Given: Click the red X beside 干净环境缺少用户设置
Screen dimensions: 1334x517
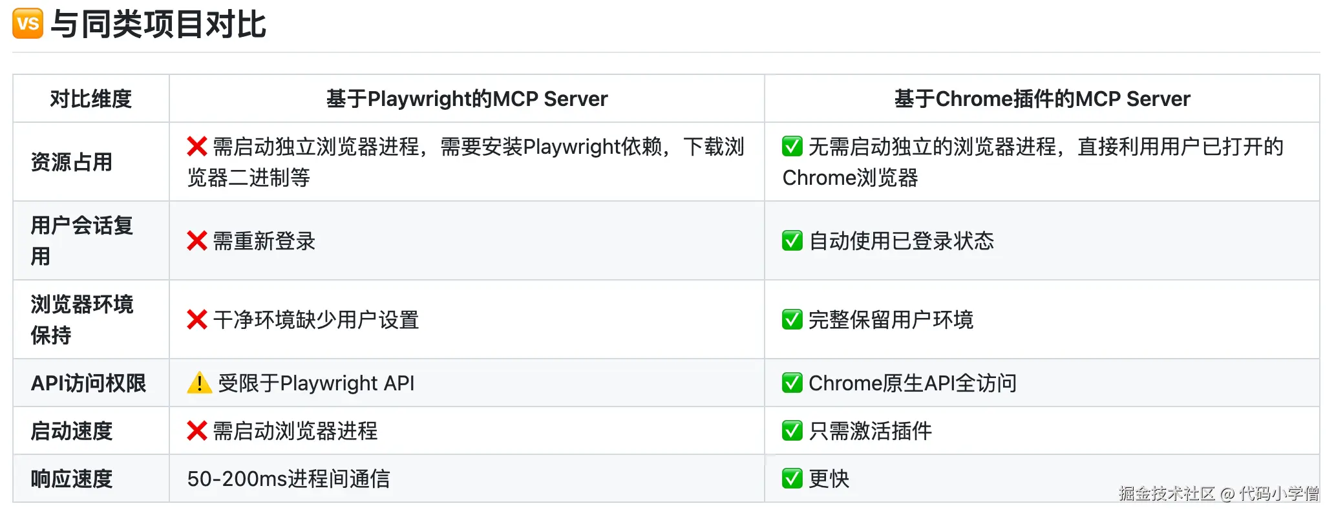Looking at the screenshot, I should (197, 320).
